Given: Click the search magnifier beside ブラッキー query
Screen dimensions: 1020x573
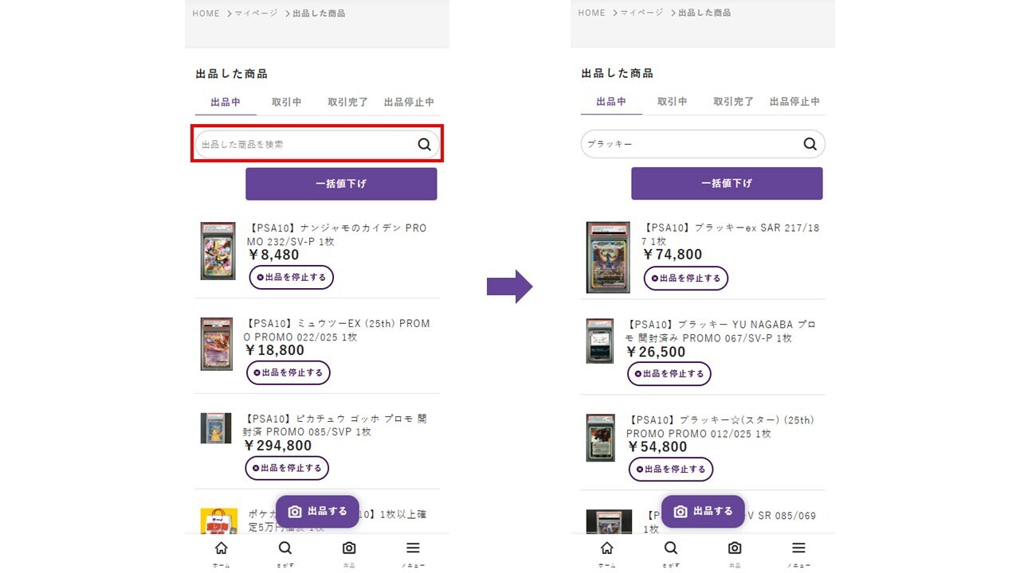Looking at the screenshot, I should (810, 144).
